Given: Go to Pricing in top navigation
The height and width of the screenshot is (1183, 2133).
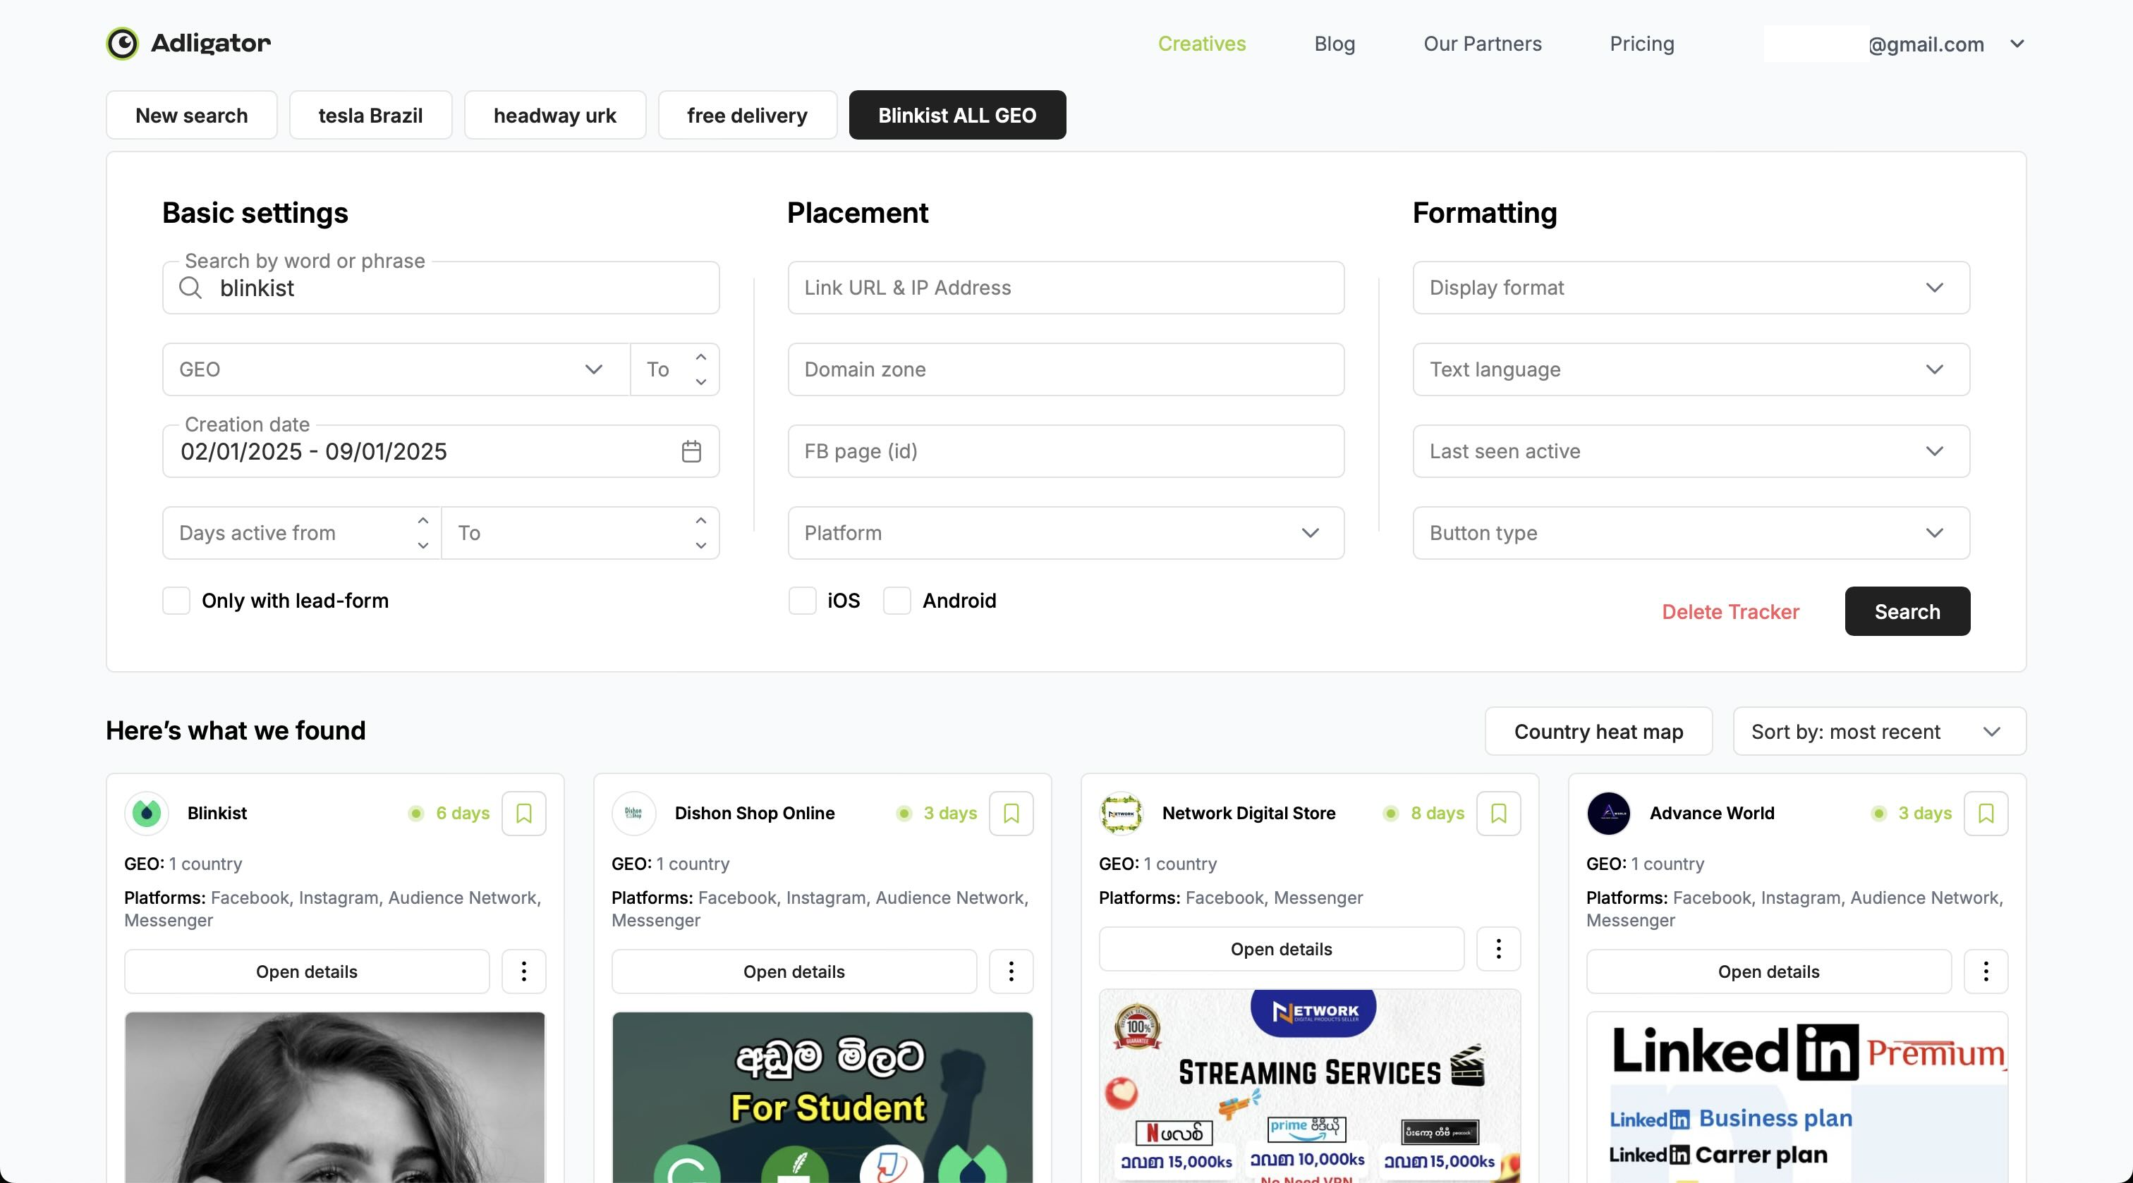Looking at the screenshot, I should (1641, 44).
